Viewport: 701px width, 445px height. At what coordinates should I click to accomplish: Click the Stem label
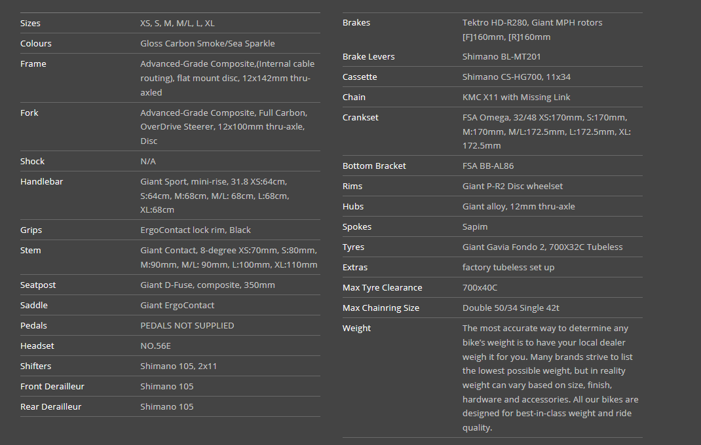point(30,250)
